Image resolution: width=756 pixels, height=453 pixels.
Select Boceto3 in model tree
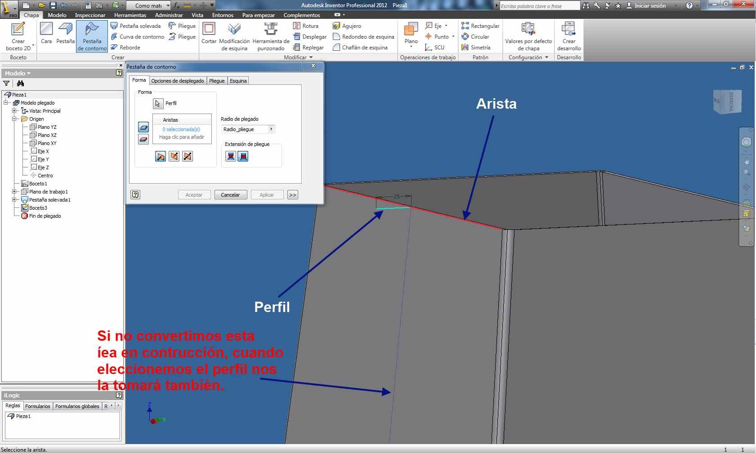point(38,208)
